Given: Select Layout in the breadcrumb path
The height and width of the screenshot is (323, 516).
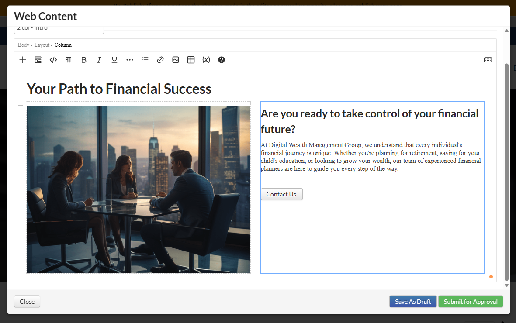Looking at the screenshot, I should pos(42,45).
